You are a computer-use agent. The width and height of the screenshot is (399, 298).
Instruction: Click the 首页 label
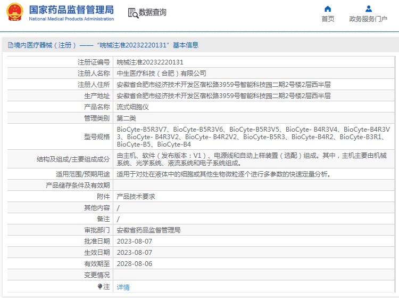pos(328,19)
